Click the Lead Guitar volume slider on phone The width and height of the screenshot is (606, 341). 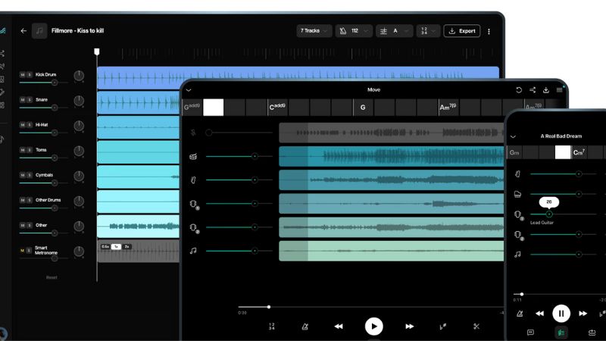click(549, 214)
